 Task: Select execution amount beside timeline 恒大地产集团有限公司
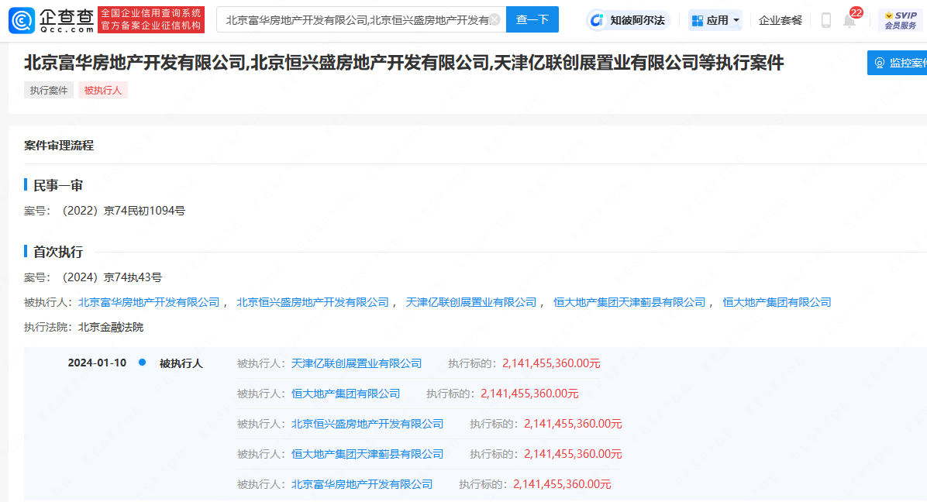[x=529, y=394]
